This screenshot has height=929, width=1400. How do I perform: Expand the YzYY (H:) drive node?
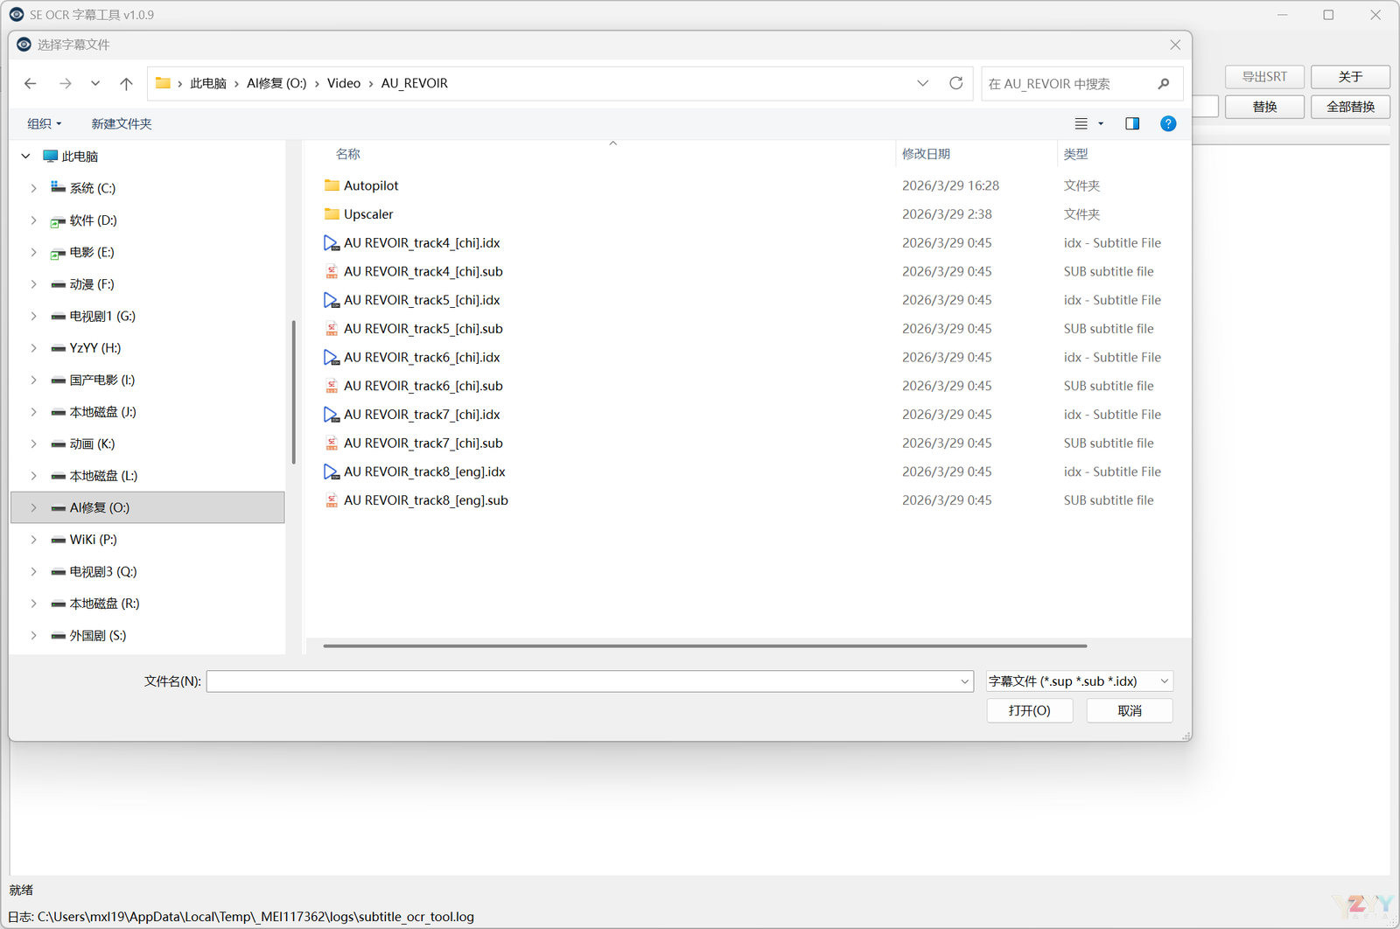[33, 348]
